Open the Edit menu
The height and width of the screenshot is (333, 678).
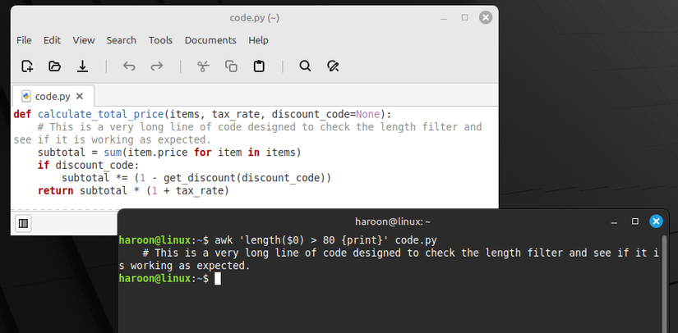click(x=52, y=40)
